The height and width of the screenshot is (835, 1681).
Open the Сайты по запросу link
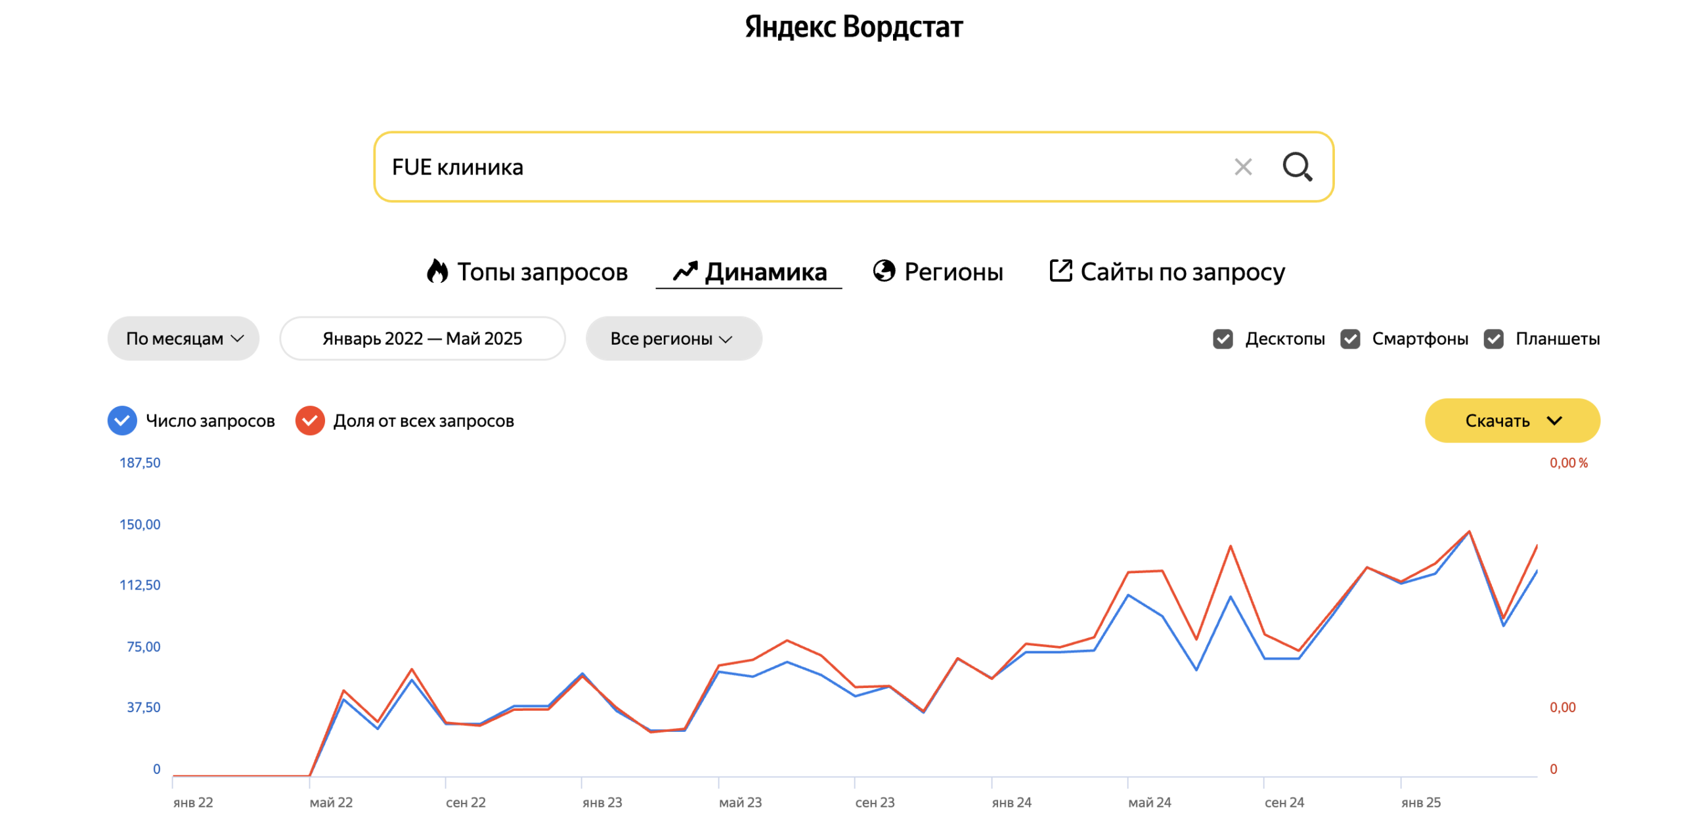1182,272
